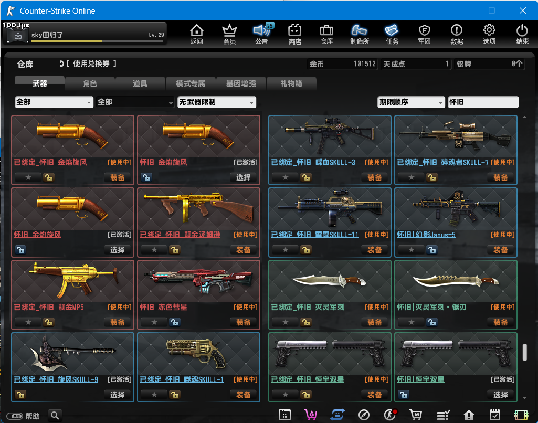The height and width of the screenshot is (423, 538).
Task: Open the colorful film strip icon
Action: point(521,415)
